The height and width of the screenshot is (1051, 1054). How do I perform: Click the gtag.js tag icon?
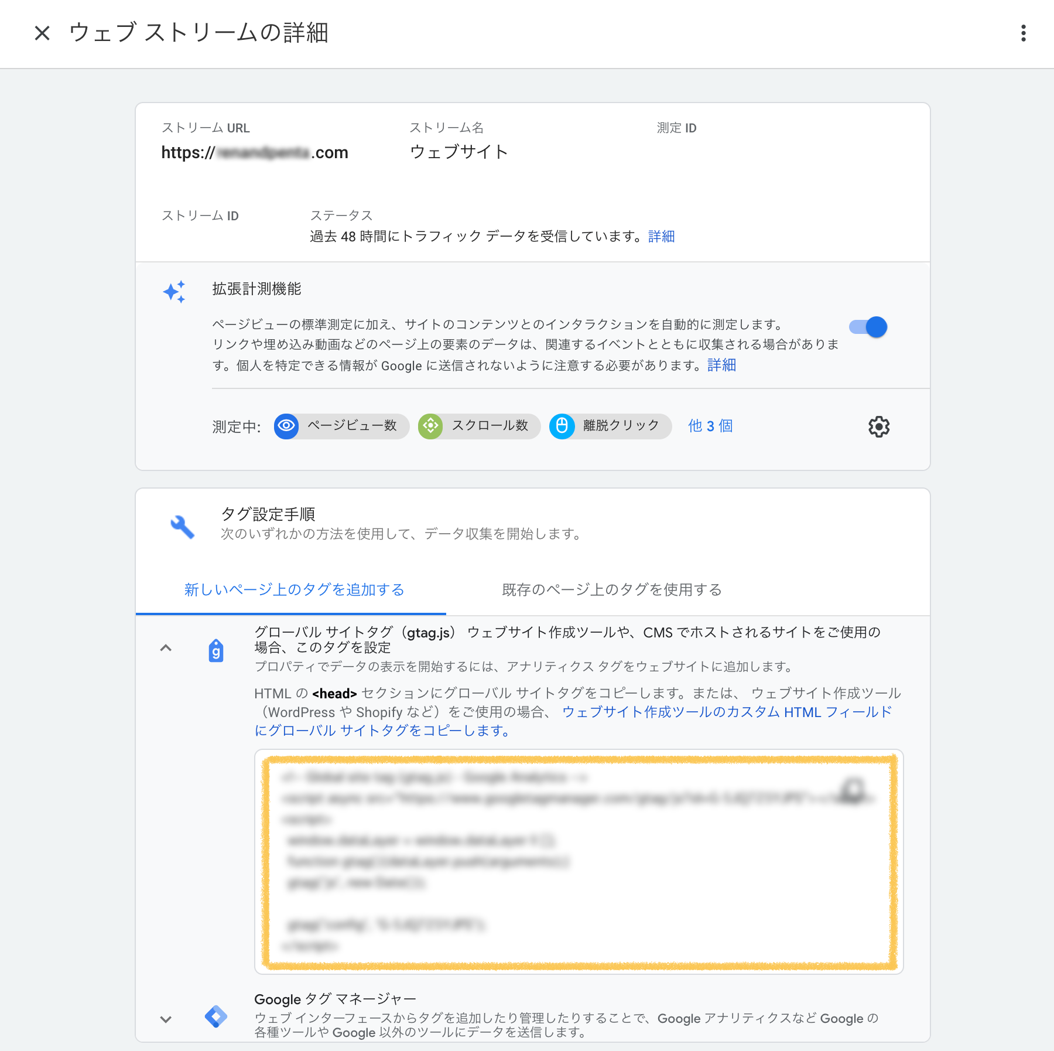tap(216, 650)
